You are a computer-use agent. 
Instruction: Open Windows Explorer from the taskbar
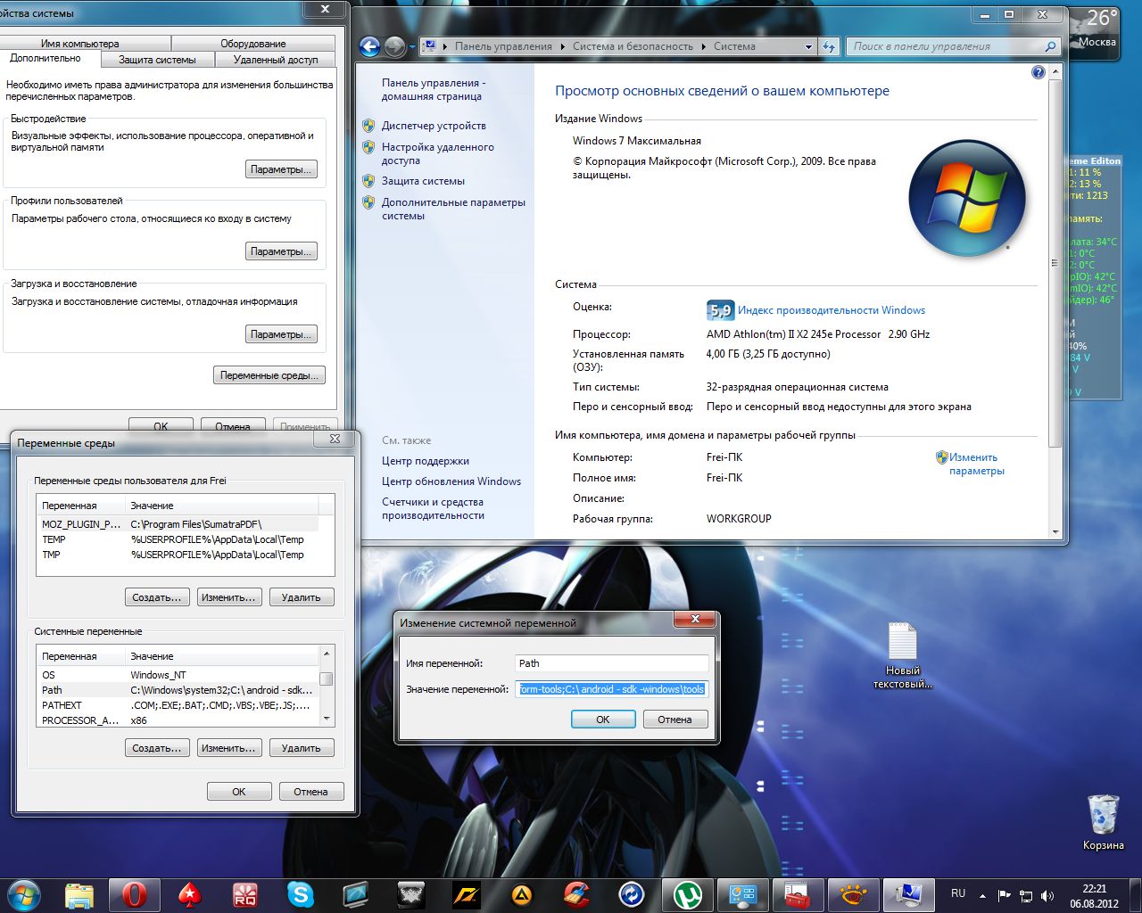point(79,894)
